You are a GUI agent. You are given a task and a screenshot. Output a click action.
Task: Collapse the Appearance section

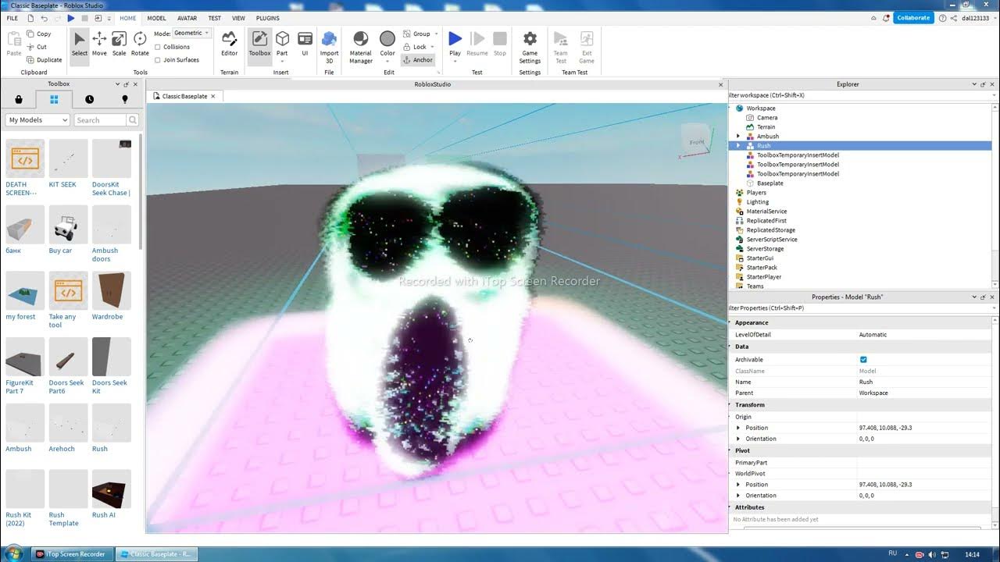tap(731, 322)
